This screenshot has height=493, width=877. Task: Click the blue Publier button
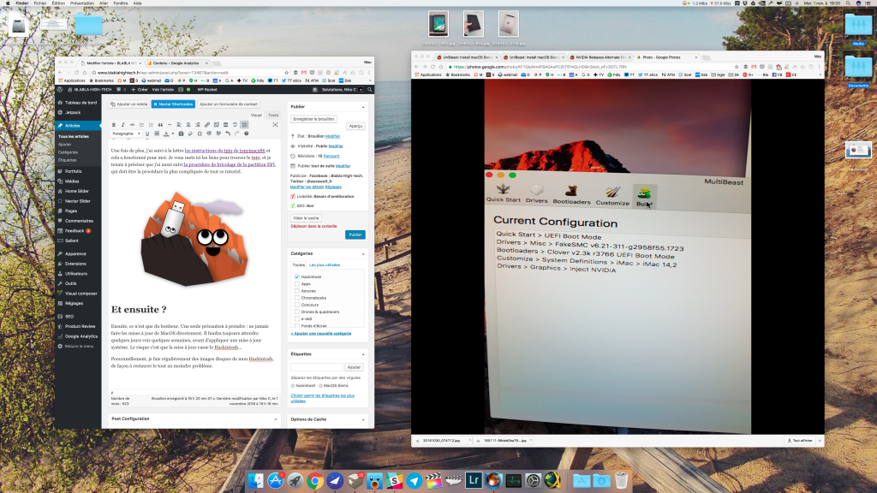pos(355,235)
